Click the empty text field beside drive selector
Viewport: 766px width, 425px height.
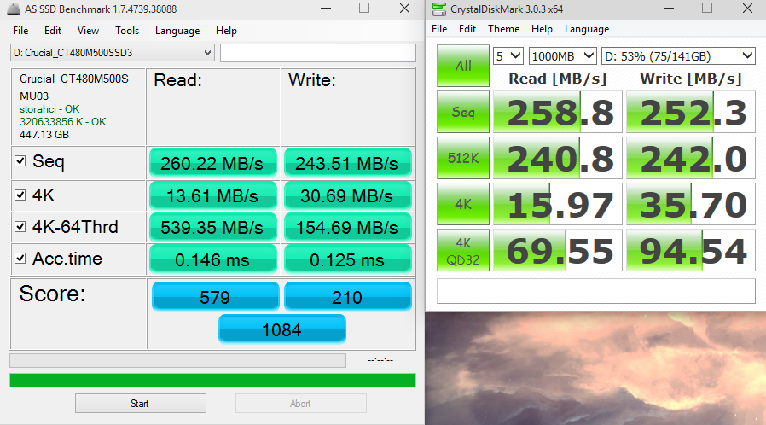317,53
